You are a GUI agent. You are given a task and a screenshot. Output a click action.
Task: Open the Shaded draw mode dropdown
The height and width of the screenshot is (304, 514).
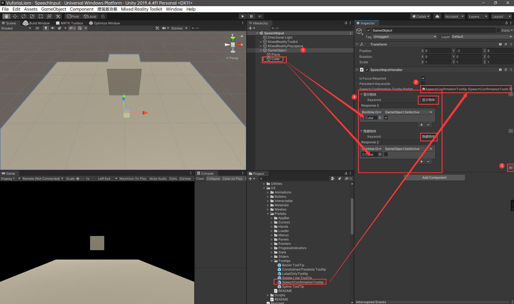(16, 28)
